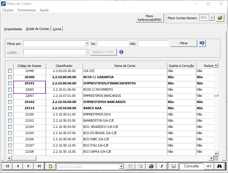Click the blue reset filter arrow
Image resolution: width=228 pixels, height=173 pixels.
(202, 43)
